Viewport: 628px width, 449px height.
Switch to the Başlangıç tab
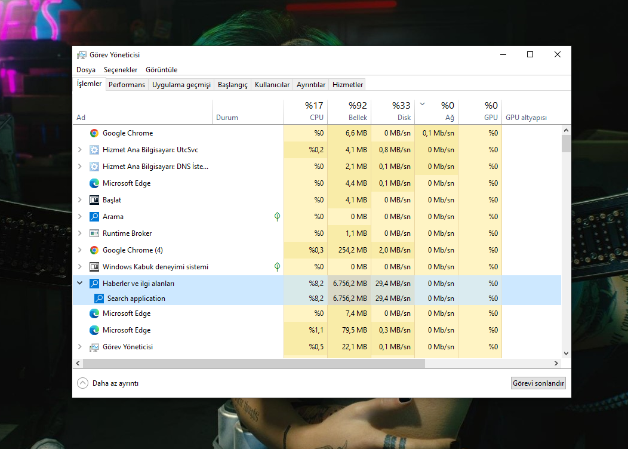(233, 85)
